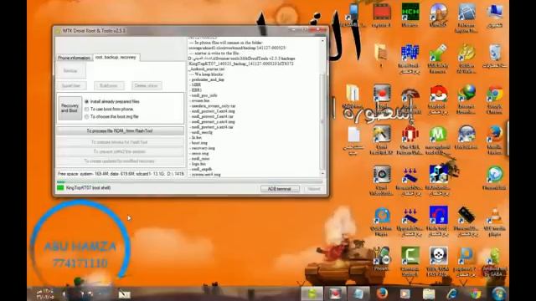Open the blue square headphone desktop shortcut
The width and height of the screenshot is (536, 301).
pos(438,222)
